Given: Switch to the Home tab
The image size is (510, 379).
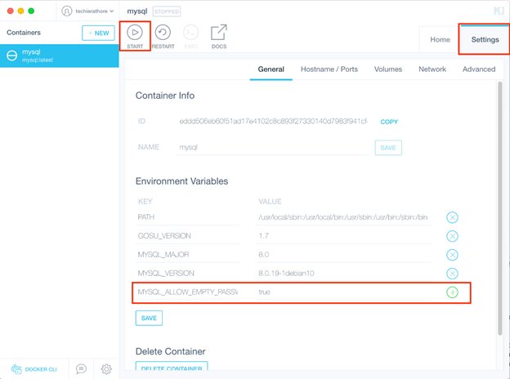Looking at the screenshot, I should click(440, 40).
